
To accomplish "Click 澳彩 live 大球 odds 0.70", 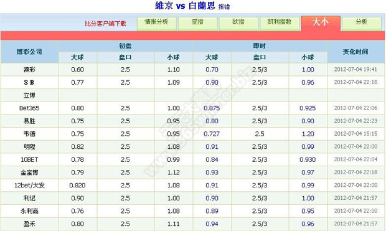I will coord(212,70).
